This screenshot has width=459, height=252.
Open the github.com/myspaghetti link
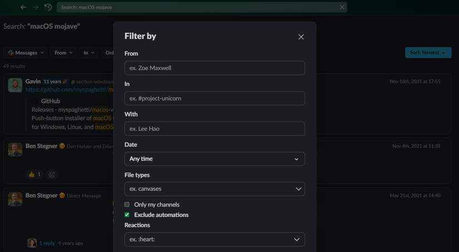(70, 90)
